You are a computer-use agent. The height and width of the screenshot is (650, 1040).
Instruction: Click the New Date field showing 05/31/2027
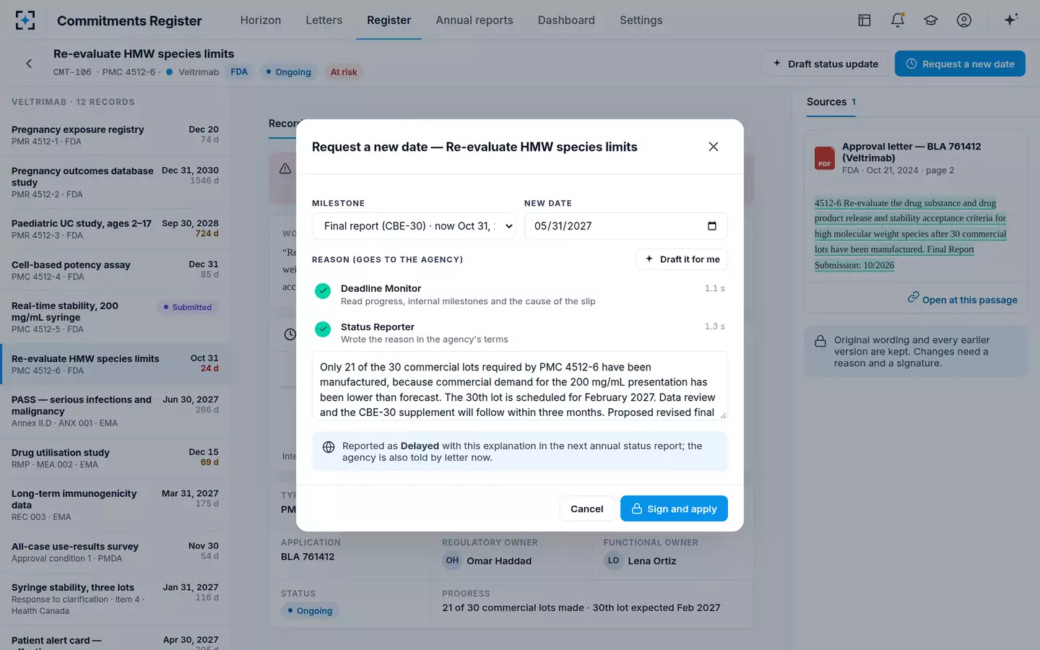pyautogui.click(x=625, y=226)
